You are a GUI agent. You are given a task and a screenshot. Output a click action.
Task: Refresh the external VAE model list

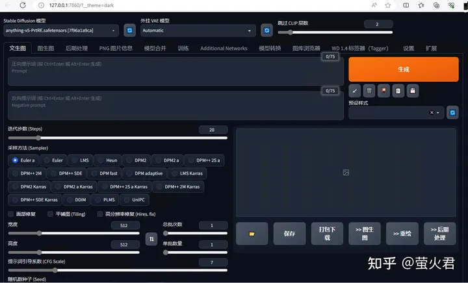[266, 31]
